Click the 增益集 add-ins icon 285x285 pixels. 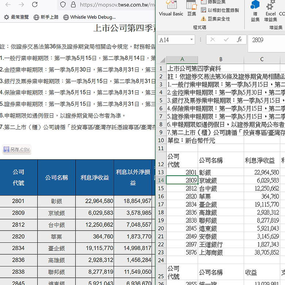255,11
